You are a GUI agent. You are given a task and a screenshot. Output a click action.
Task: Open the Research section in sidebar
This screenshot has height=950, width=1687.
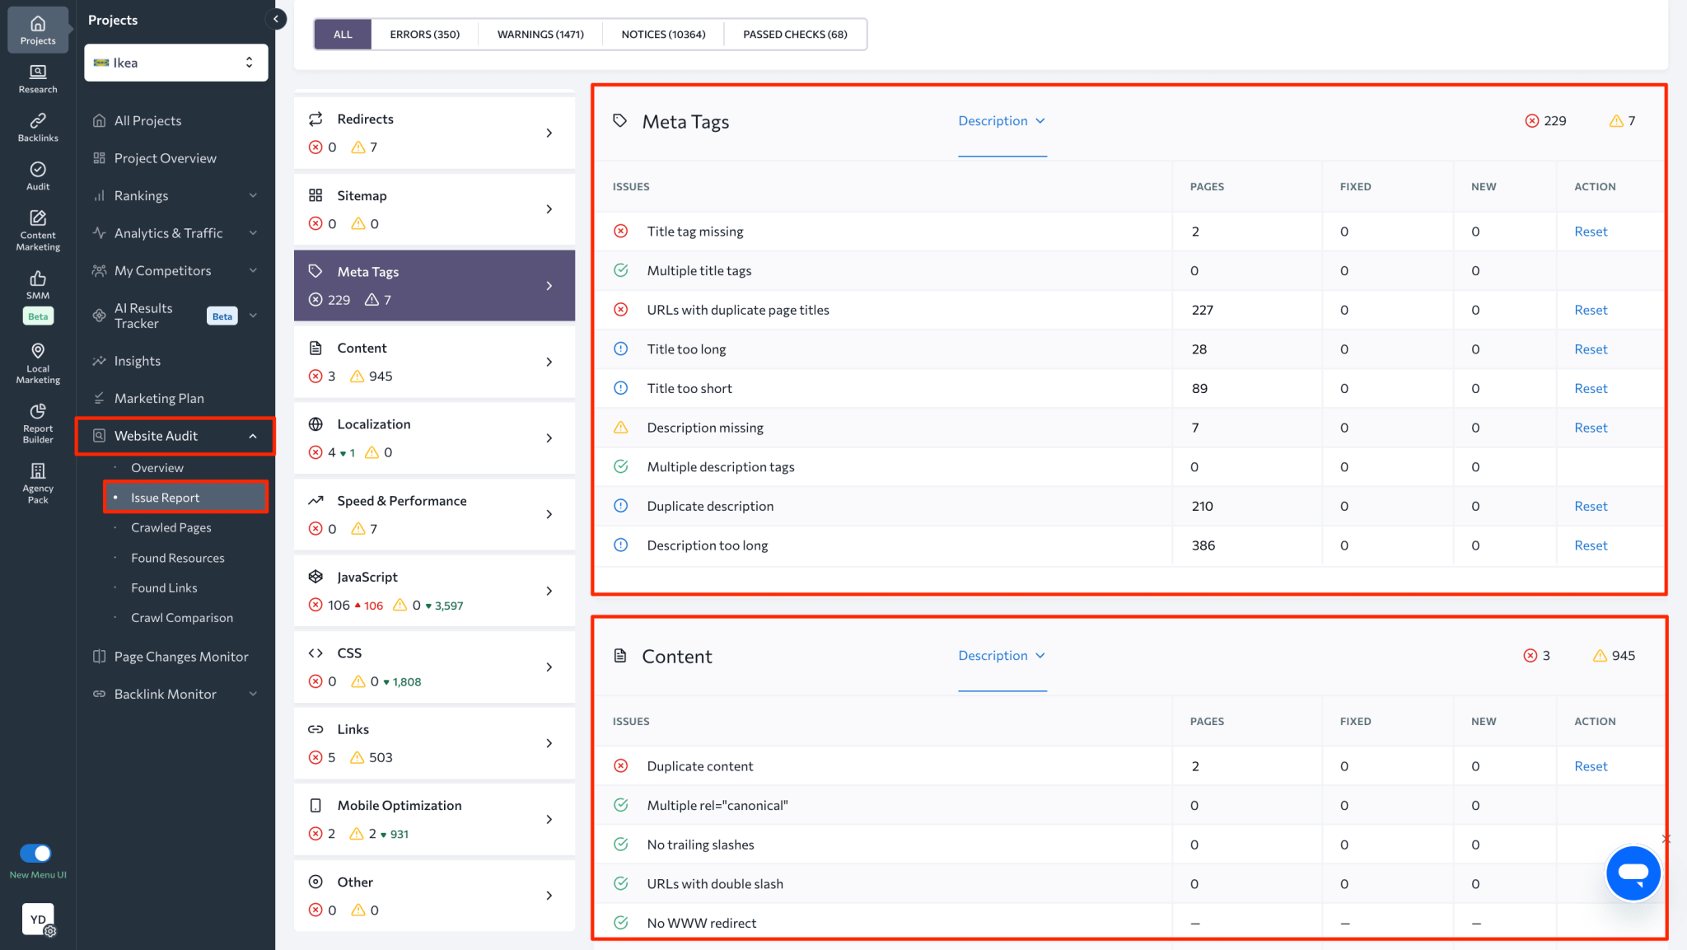point(37,79)
